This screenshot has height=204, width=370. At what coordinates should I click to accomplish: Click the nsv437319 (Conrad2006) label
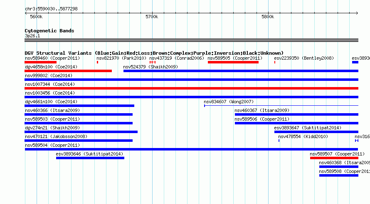click(177, 58)
